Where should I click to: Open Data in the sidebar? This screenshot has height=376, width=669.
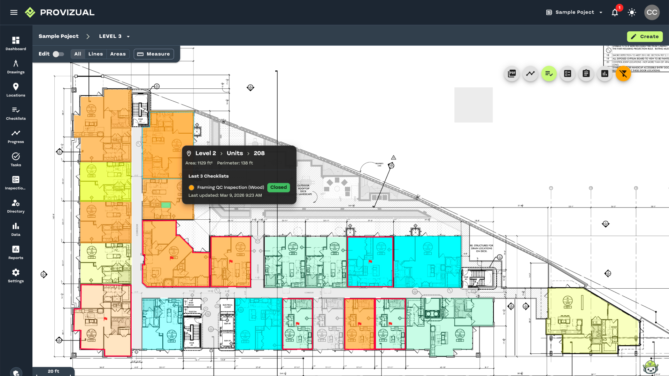(x=16, y=229)
